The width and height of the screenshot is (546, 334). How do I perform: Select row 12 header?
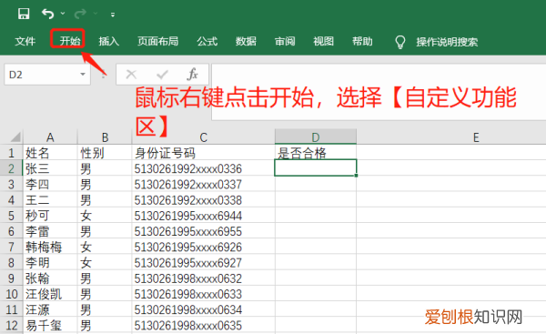11,326
